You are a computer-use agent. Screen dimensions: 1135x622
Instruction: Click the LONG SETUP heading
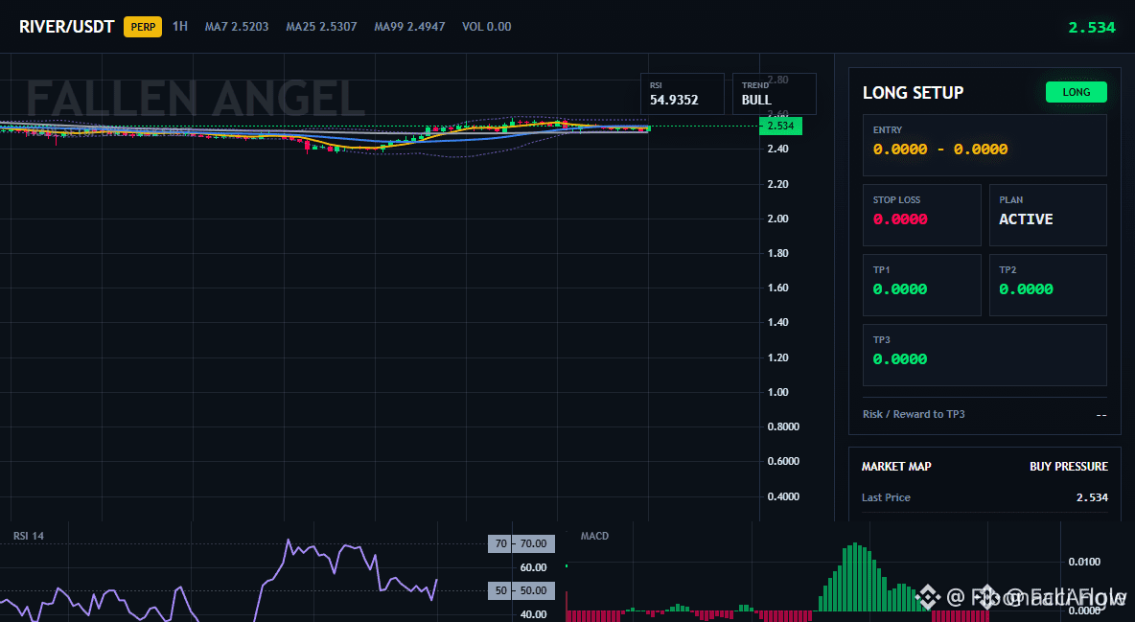913,93
